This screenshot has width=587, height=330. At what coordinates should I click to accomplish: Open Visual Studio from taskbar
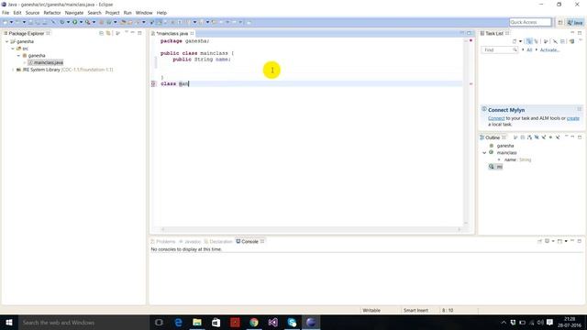point(273,322)
